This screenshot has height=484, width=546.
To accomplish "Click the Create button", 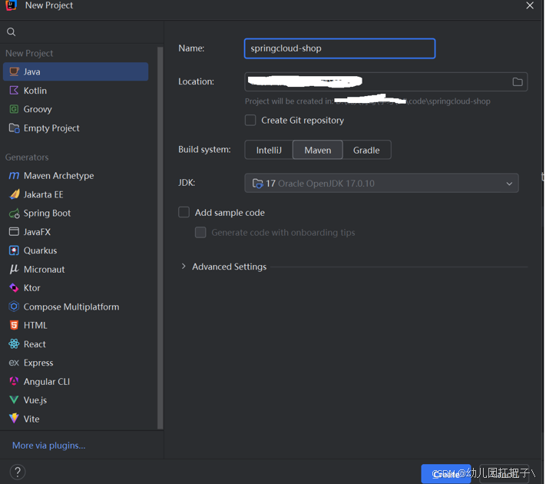I will coord(446,474).
